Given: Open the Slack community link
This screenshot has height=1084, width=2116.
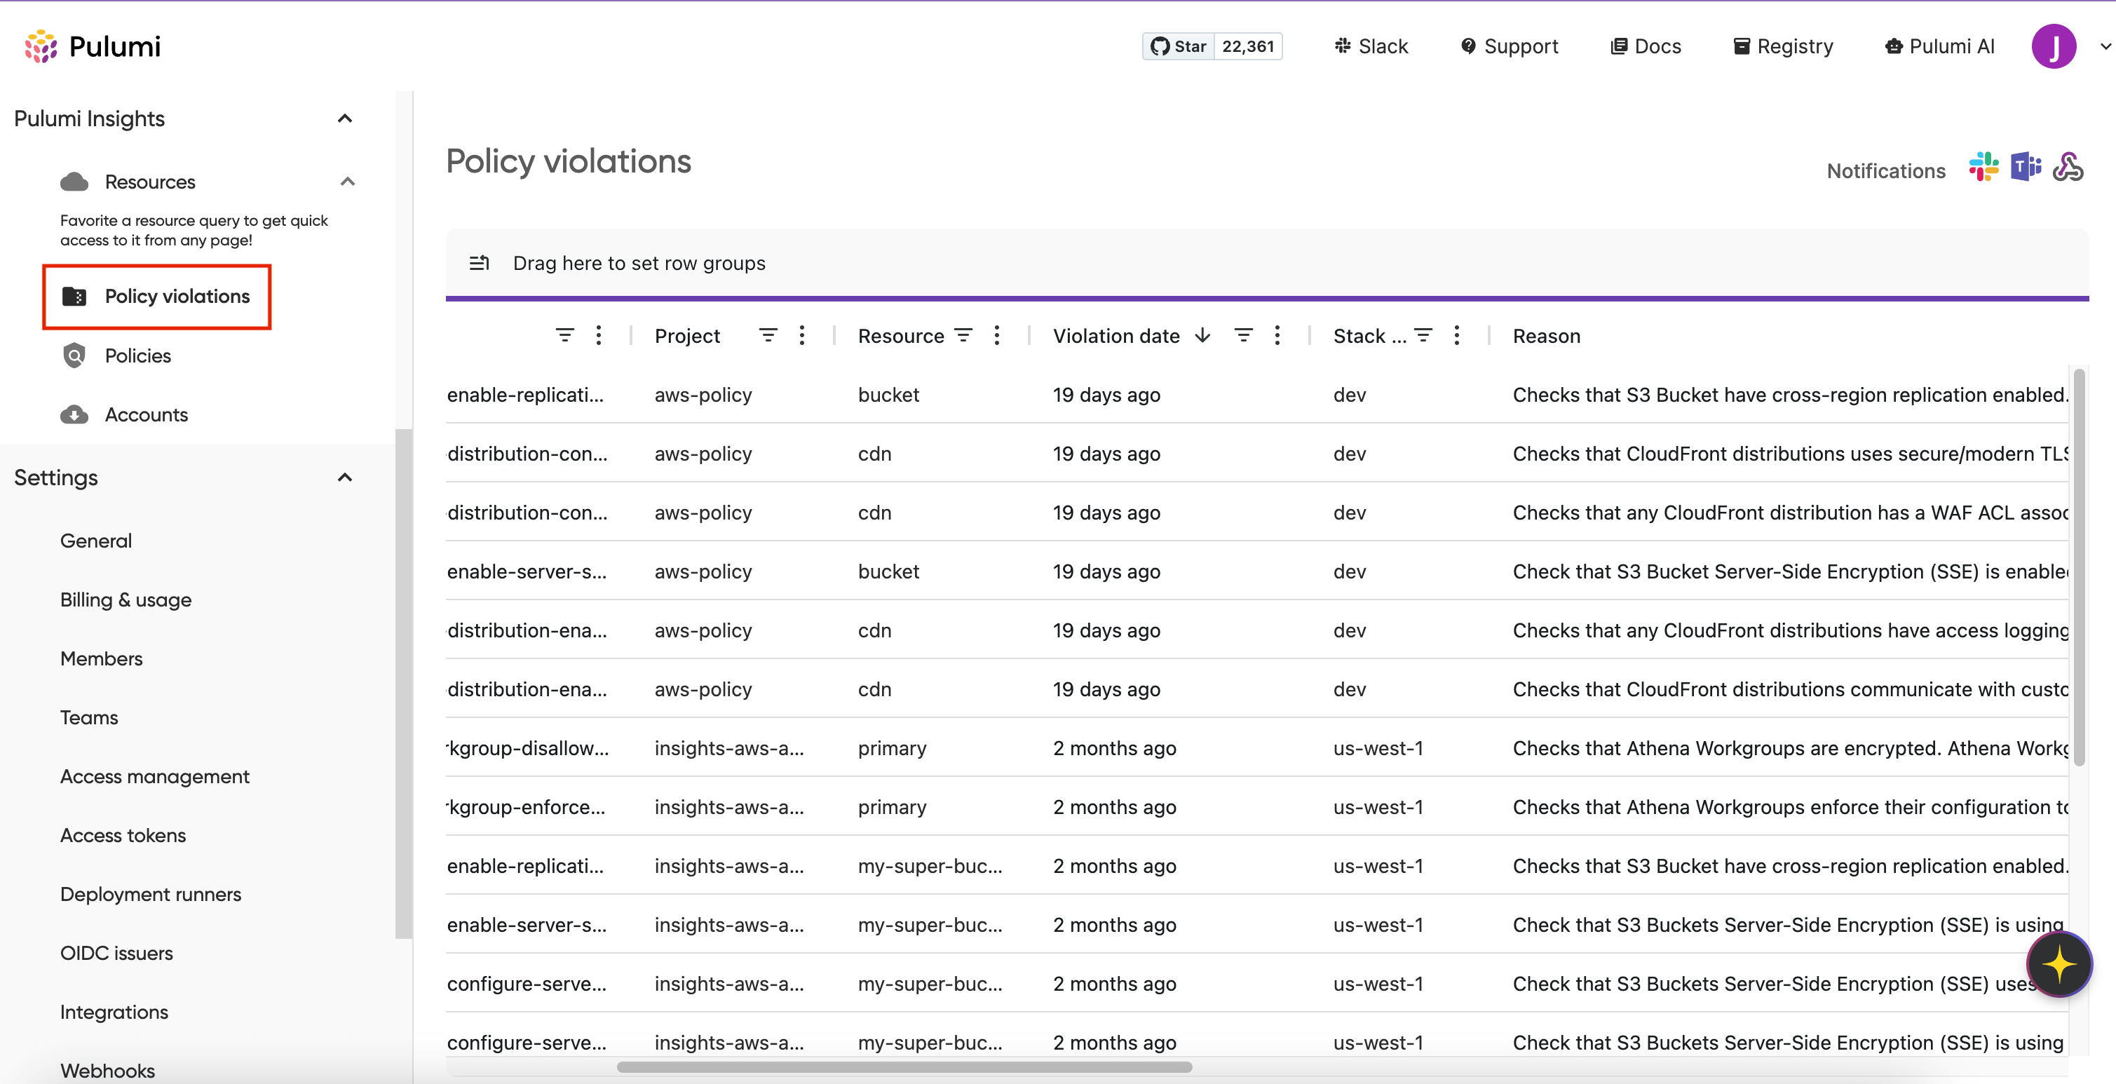Looking at the screenshot, I should pyautogui.click(x=1371, y=46).
